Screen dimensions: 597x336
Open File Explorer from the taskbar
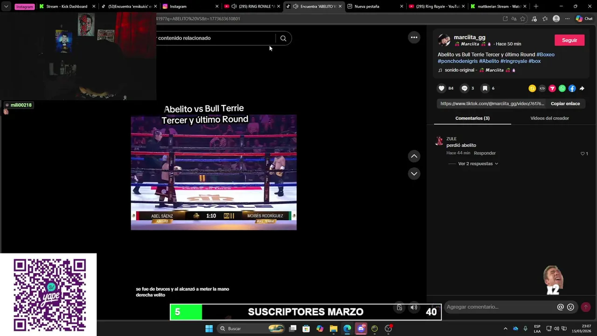[x=333, y=329]
